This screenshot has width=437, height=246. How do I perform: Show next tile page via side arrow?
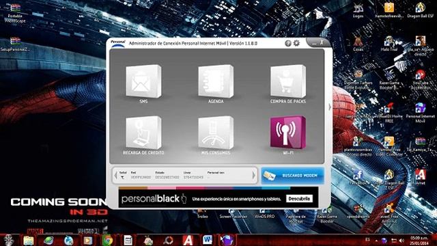(x=330, y=107)
